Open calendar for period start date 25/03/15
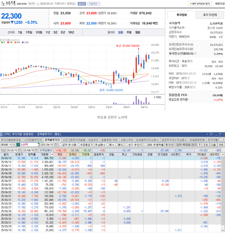The image size is (225, 233). [19, 150]
